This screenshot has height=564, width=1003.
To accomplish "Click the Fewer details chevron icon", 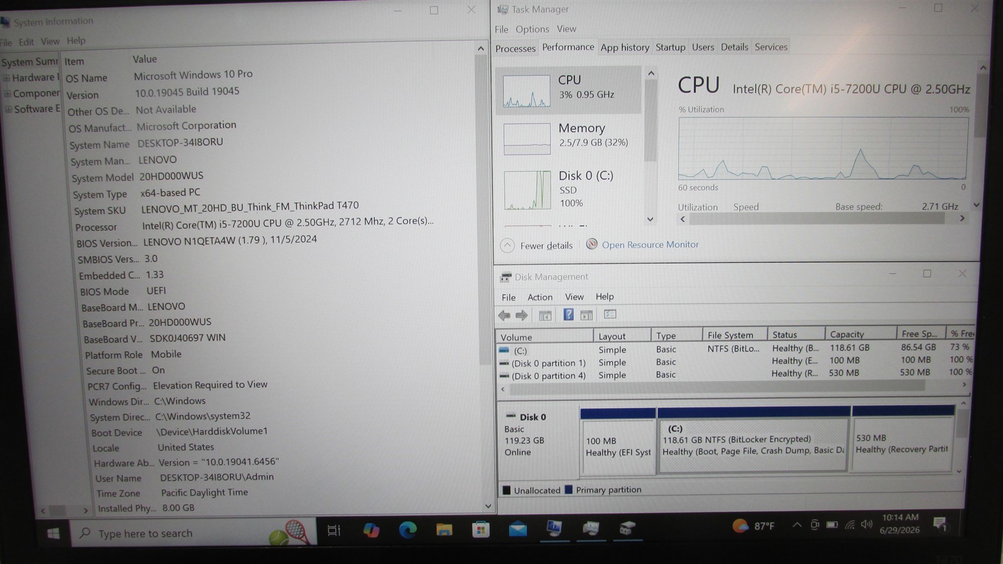I will (507, 245).
